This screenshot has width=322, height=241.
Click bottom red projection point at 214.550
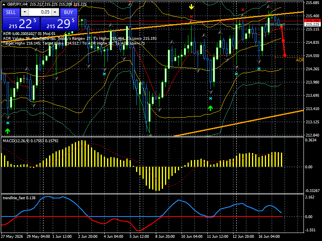[x=285, y=55]
